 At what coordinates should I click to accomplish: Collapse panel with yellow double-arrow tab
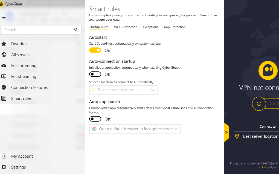[x=226, y=132]
